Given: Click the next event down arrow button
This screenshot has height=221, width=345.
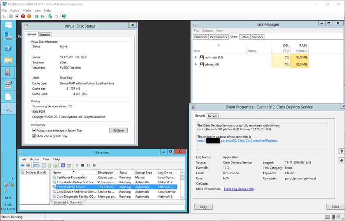Looking at the screenshot, I should coord(341,160).
